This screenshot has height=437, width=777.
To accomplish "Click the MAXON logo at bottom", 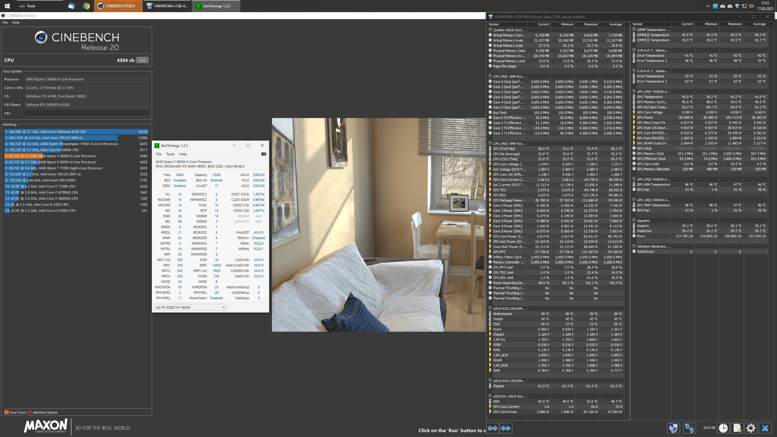I will [x=46, y=426].
